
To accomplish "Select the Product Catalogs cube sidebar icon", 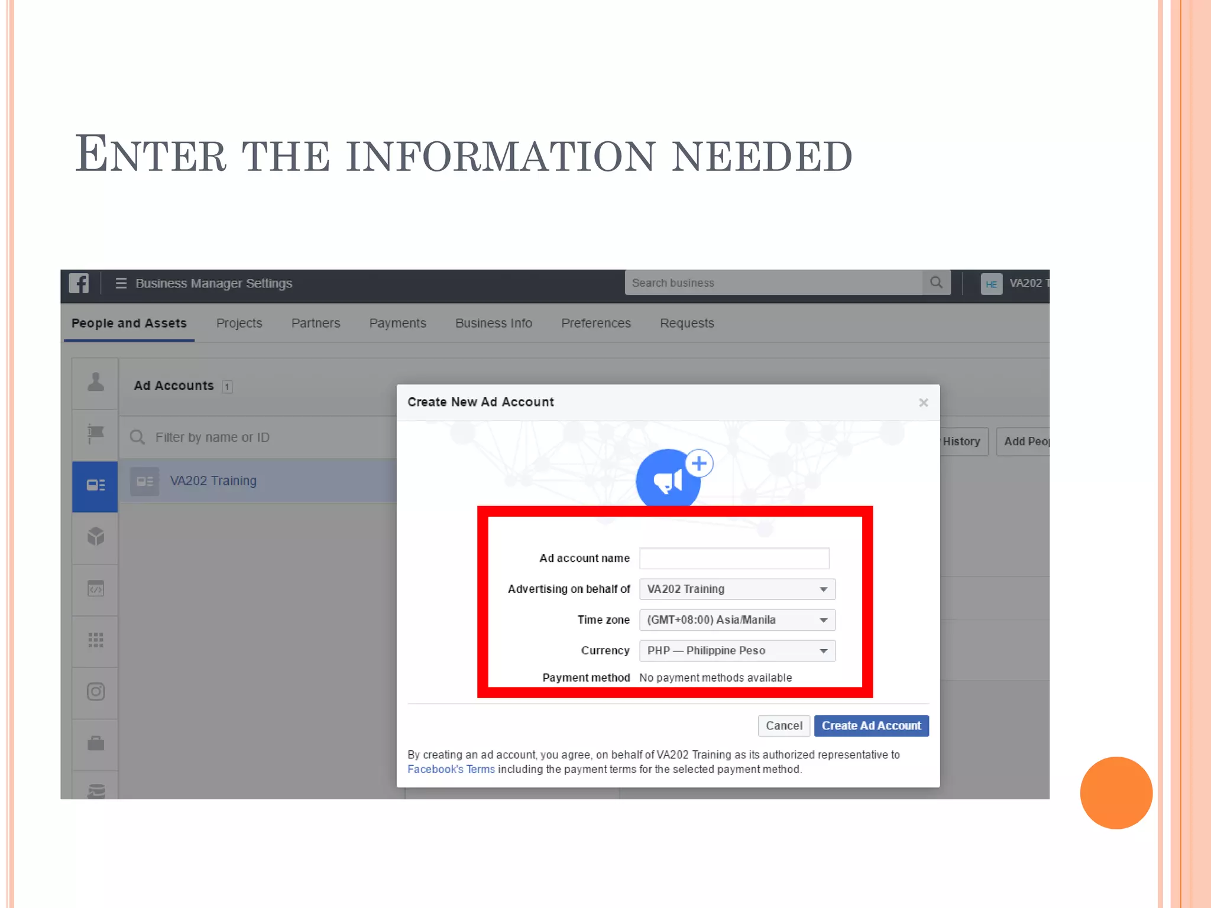I will 95,537.
